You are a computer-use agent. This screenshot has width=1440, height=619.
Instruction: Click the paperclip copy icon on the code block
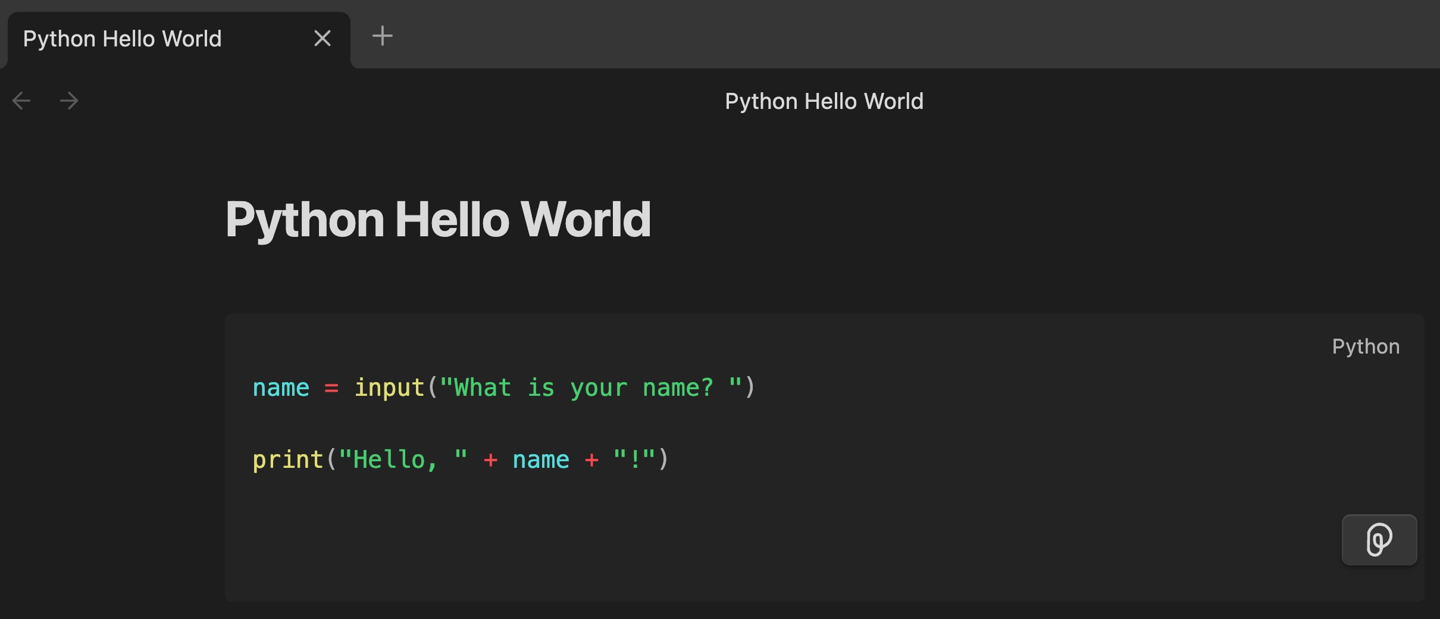pyautogui.click(x=1378, y=540)
